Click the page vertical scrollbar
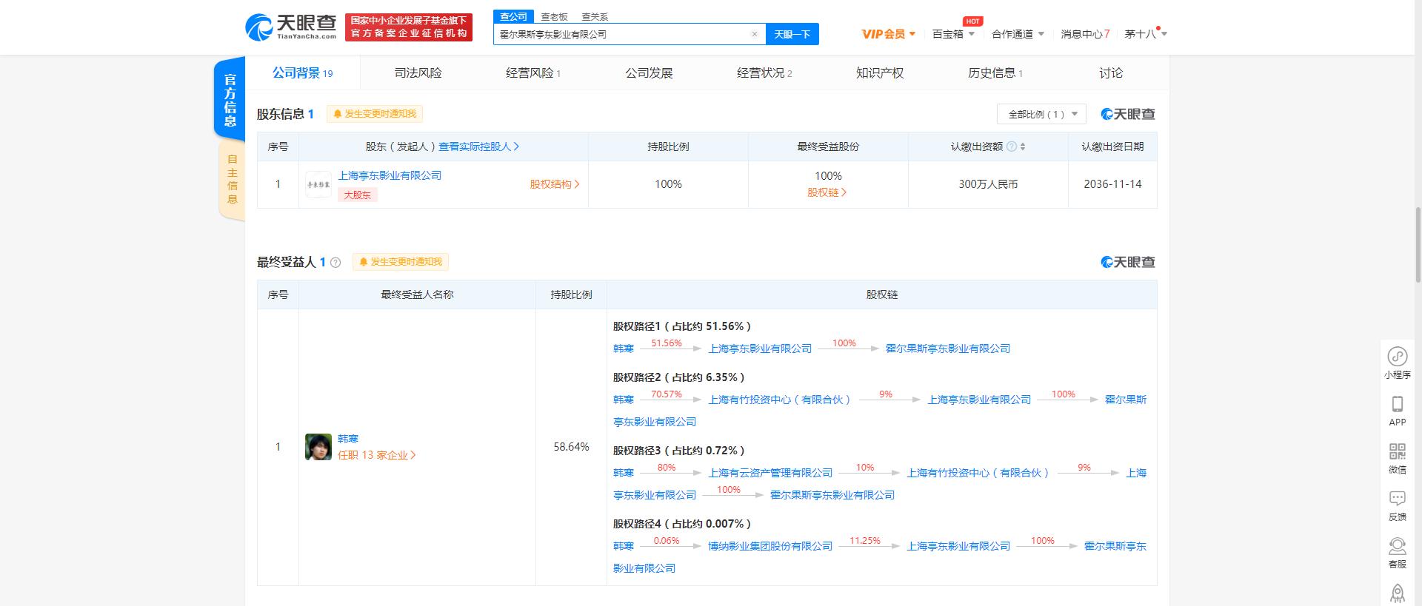 tap(1418, 244)
